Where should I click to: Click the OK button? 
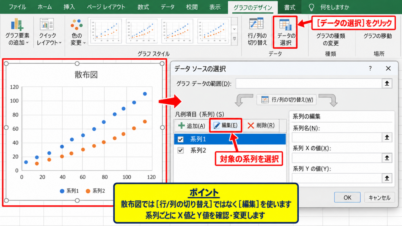(x=347, y=197)
